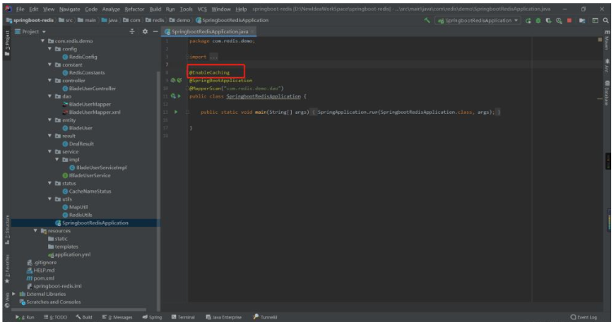Open the Navigate menu
Image resolution: width=612 pixels, height=322 pixels.
tap(69, 9)
